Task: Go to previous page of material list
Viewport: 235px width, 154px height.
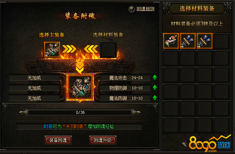Action: click(x=184, y=143)
